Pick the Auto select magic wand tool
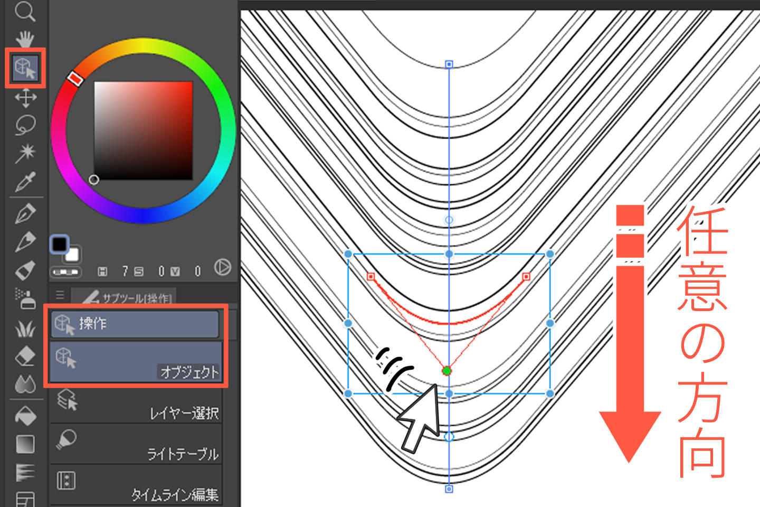This screenshot has width=760, height=507. tap(25, 154)
